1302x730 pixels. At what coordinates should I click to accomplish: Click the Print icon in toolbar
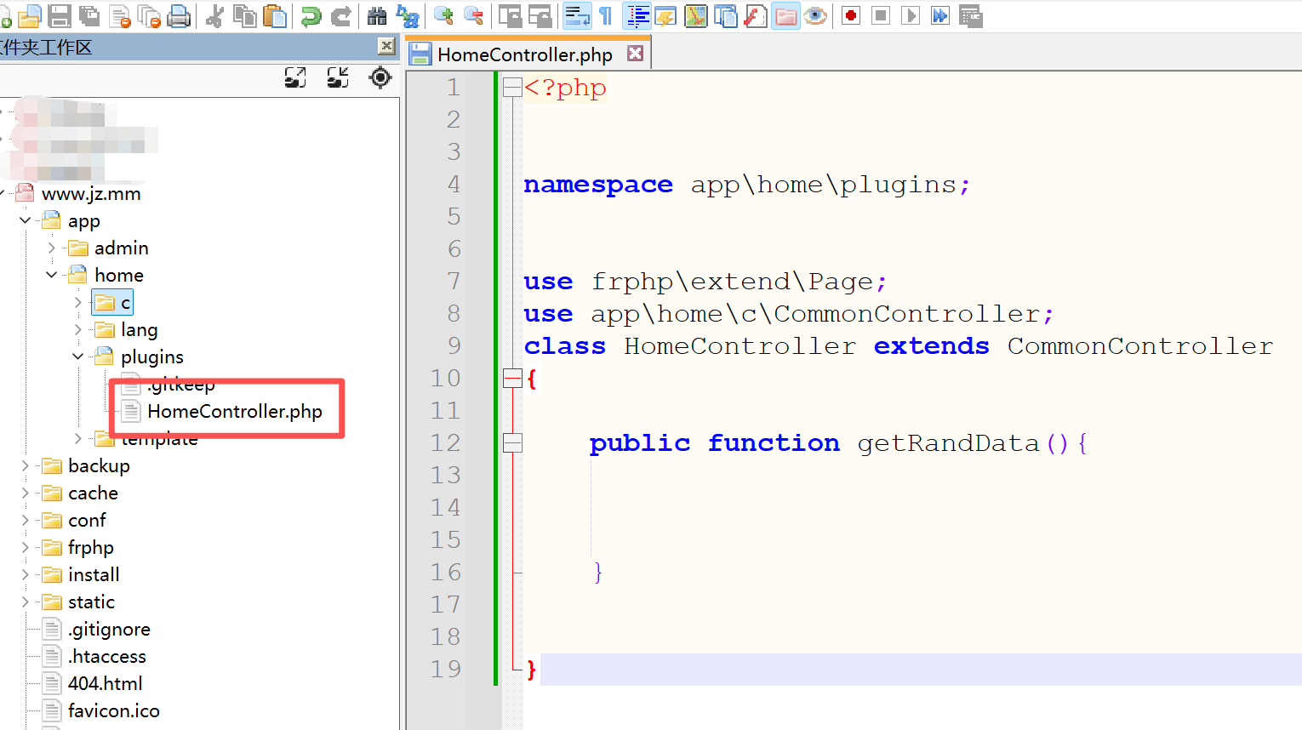pyautogui.click(x=179, y=16)
